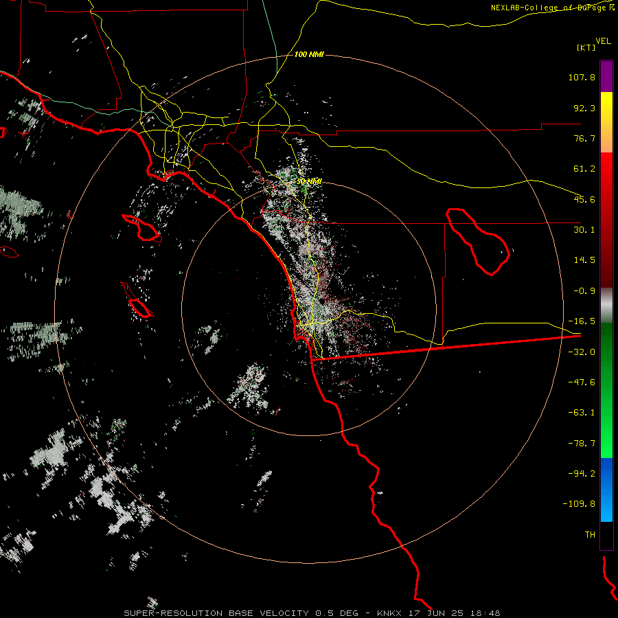Click the 45.6 scale value
Image resolution: width=618 pixels, height=618 pixels.
pos(584,199)
